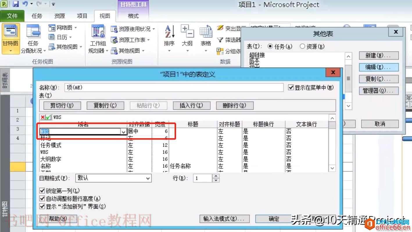Expand the 排序 dropdown arrow

pos(169,51)
